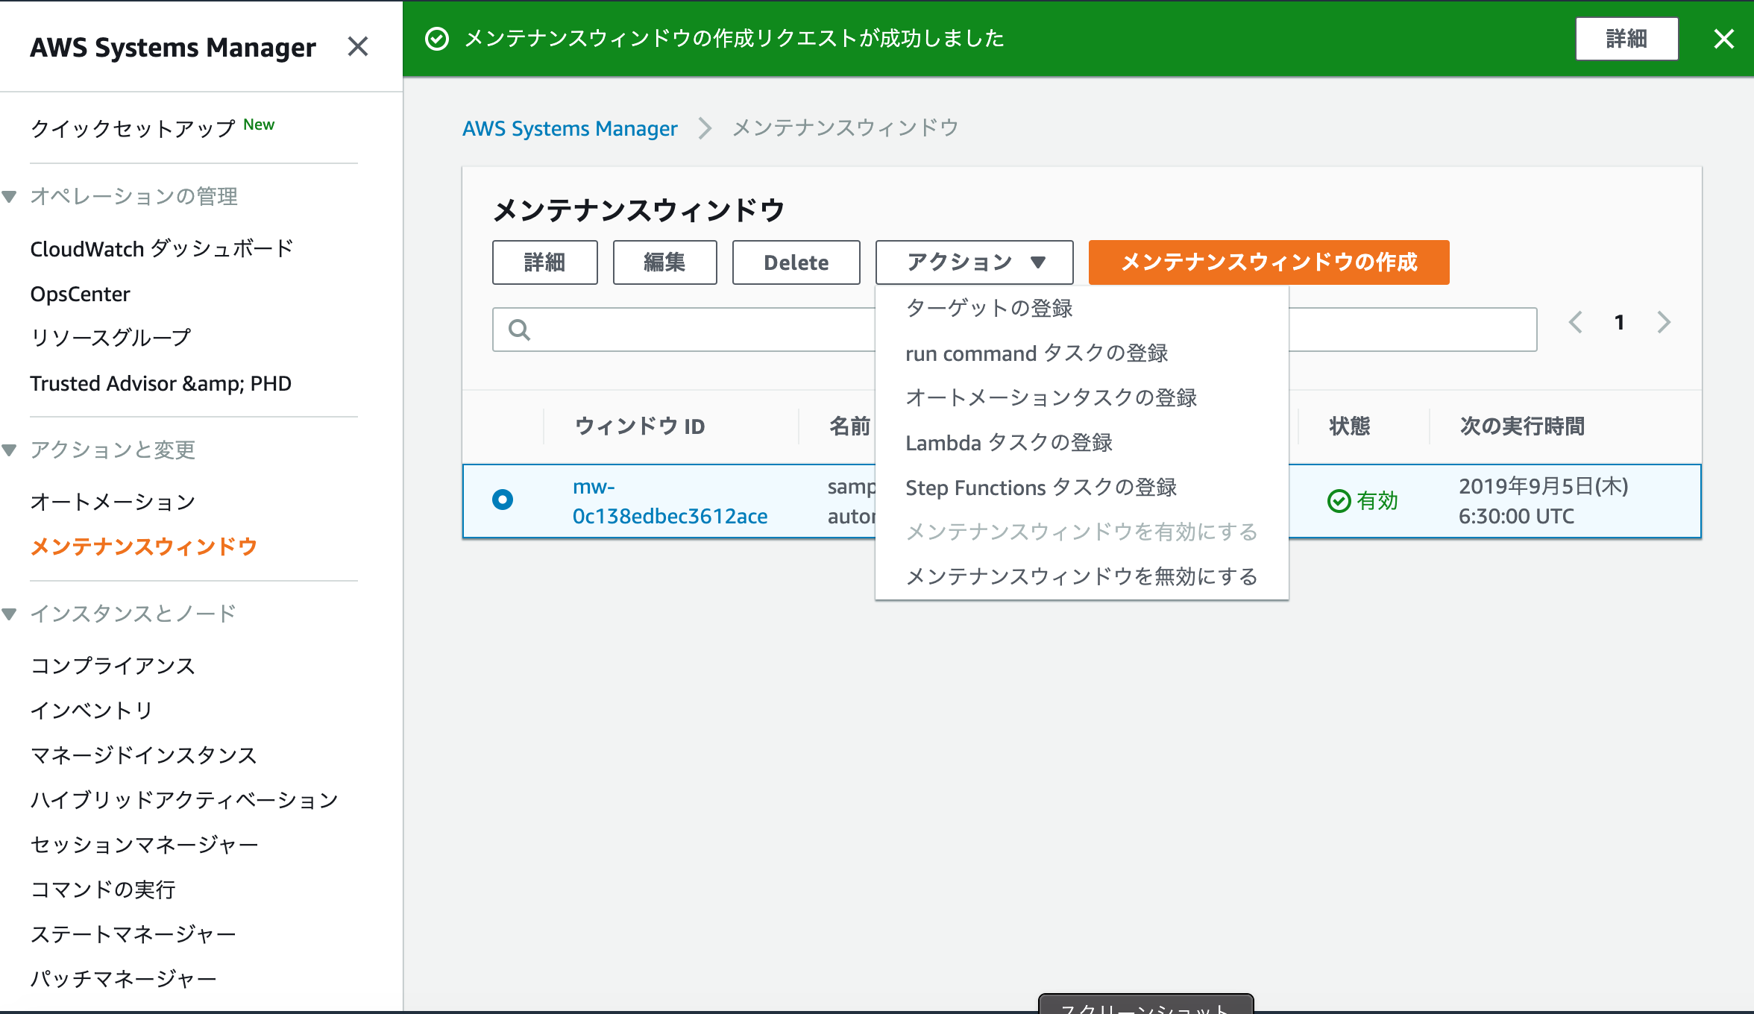Open AWS Systems Manager breadcrumb link
1754x1014 pixels.
(x=570, y=128)
